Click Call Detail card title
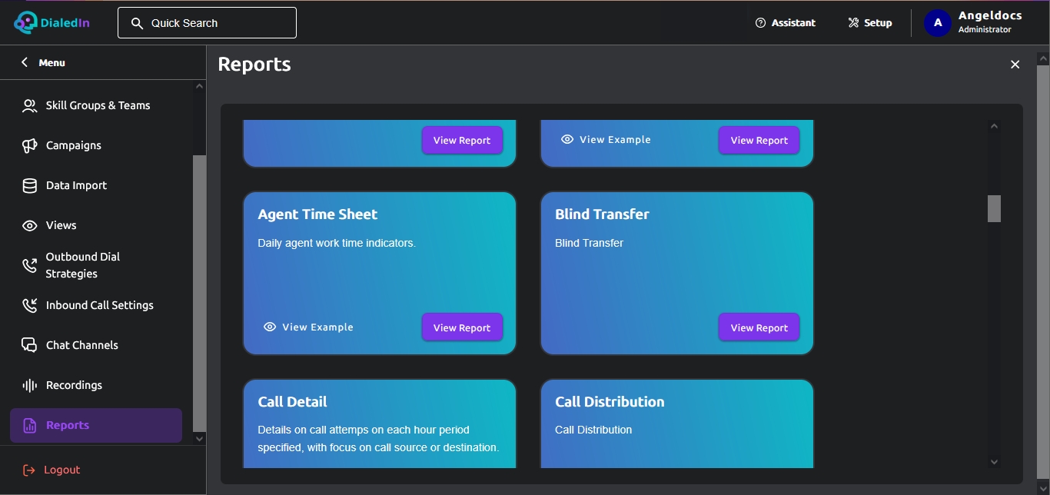This screenshot has width=1050, height=495. tap(292, 402)
